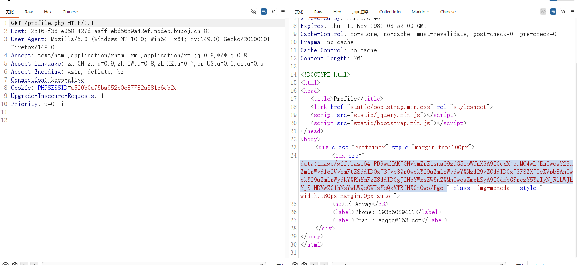
Task: Open request panel hamburger options menu
Action: [283, 12]
